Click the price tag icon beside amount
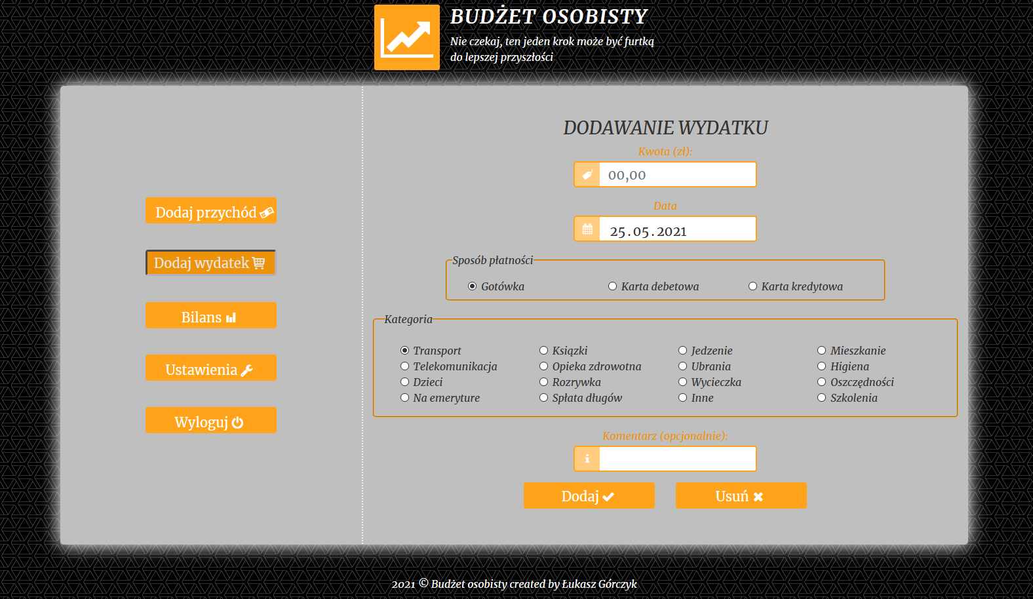This screenshot has width=1033, height=599. pyautogui.click(x=587, y=175)
